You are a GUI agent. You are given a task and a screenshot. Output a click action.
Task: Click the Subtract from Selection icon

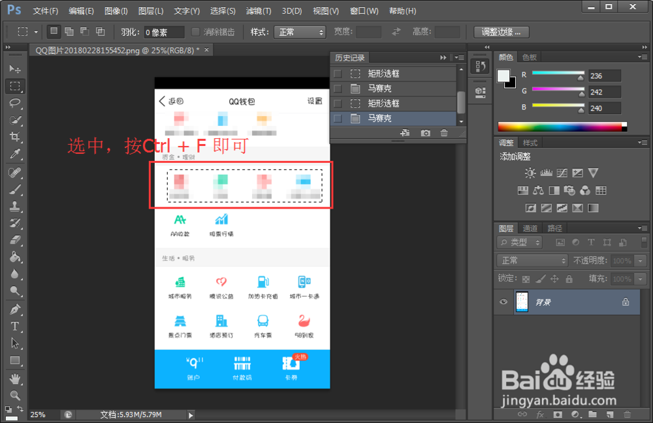(x=84, y=31)
